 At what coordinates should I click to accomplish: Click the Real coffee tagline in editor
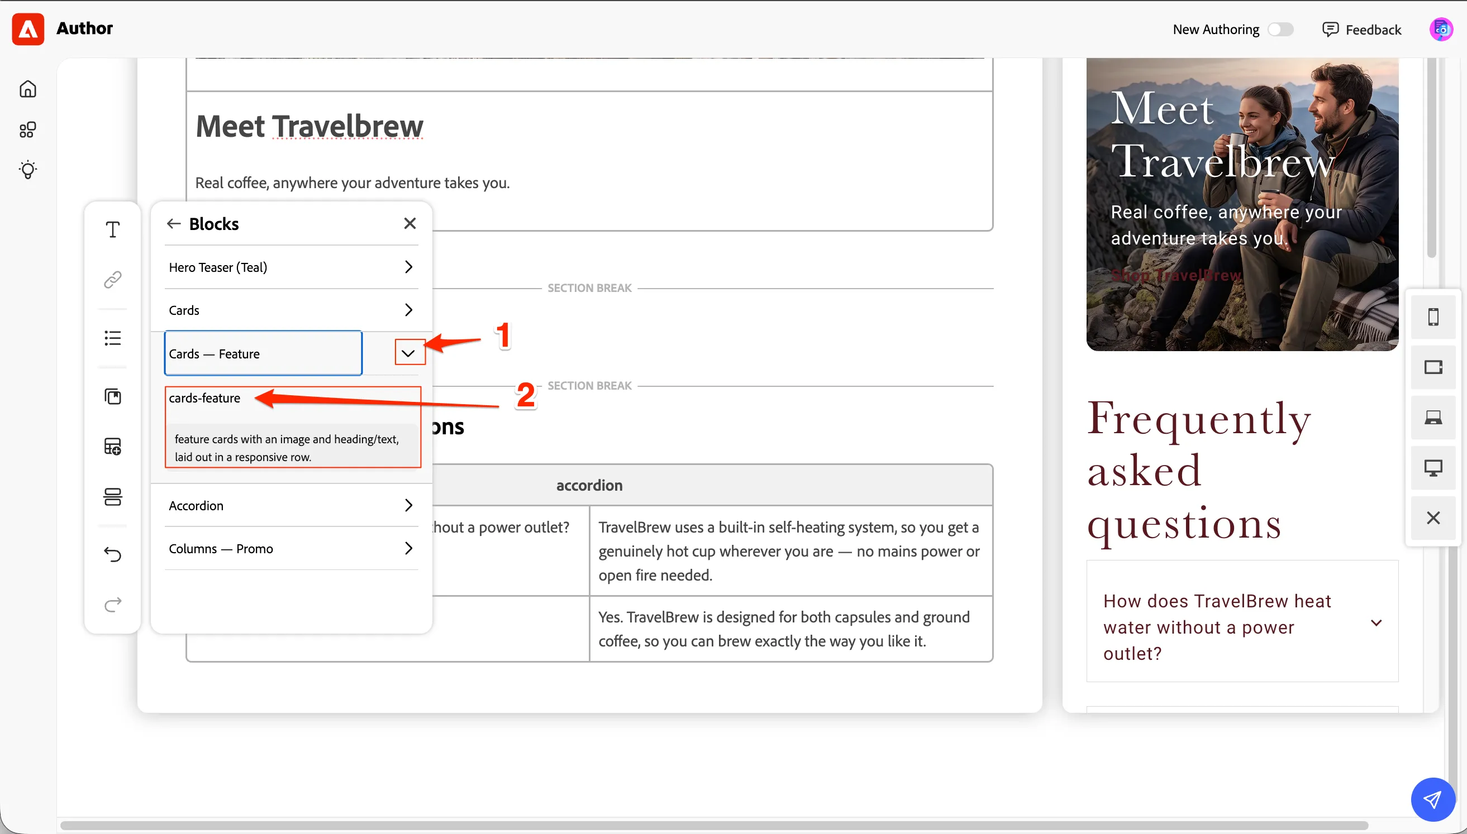[x=353, y=183]
